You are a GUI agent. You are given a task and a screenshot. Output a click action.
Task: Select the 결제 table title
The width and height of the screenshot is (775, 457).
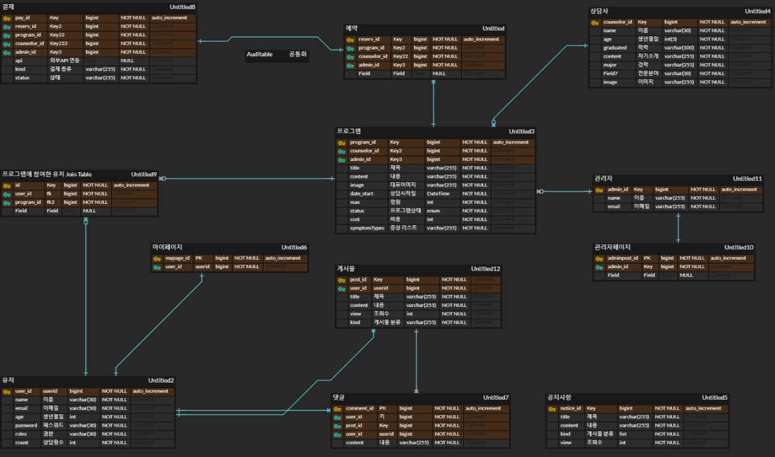pyautogui.click(x=8, y=7)
